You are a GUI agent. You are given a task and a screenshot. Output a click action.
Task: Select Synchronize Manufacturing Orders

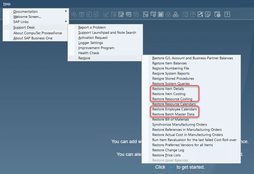coord(180,124)
